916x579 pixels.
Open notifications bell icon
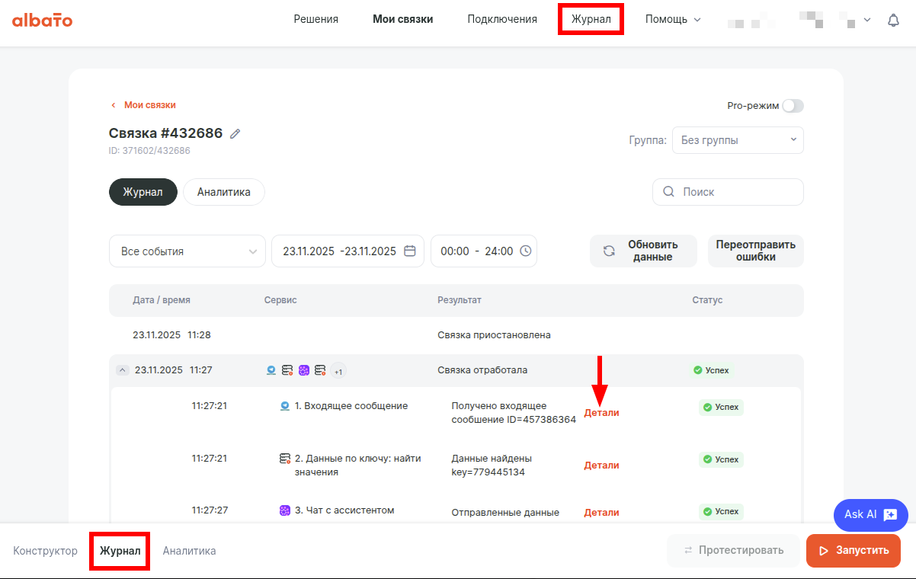coord(893,21)
